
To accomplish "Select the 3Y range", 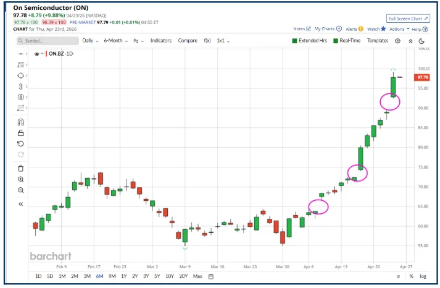I will click(x=146, y=276).
